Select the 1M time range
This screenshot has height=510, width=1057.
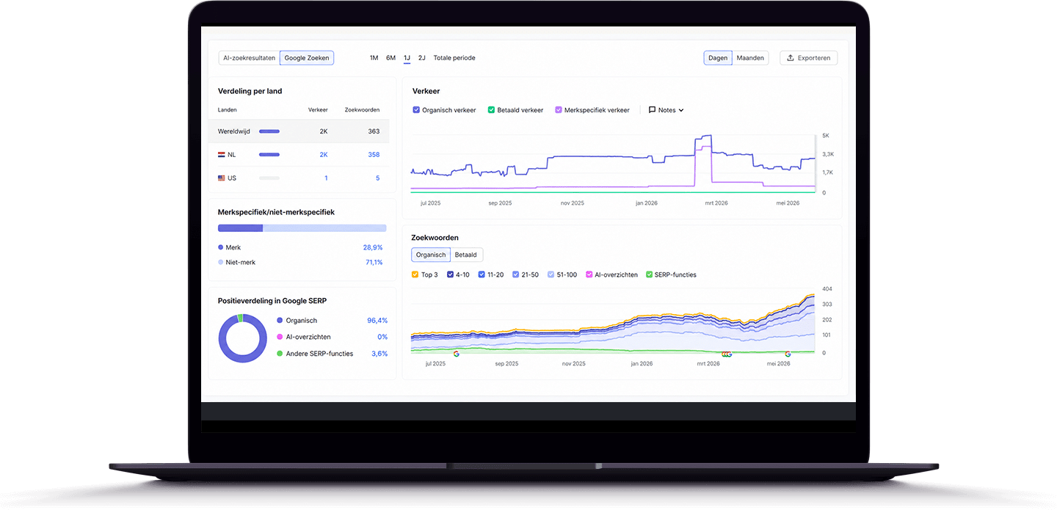tap(374, 58)
